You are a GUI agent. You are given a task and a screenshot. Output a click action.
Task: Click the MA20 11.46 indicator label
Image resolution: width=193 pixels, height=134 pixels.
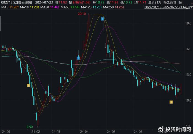pos(50,7)
